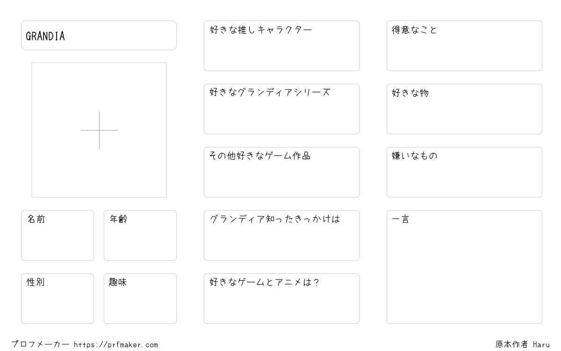Click the 性別 gender box
The height and width of the screenshot is (351, 561).
coord(58,299)
